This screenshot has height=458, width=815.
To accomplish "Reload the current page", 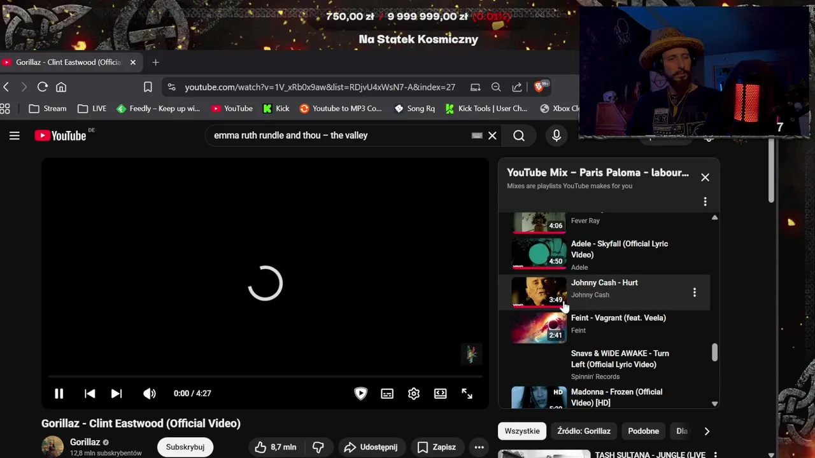I will tap(43, 87).
